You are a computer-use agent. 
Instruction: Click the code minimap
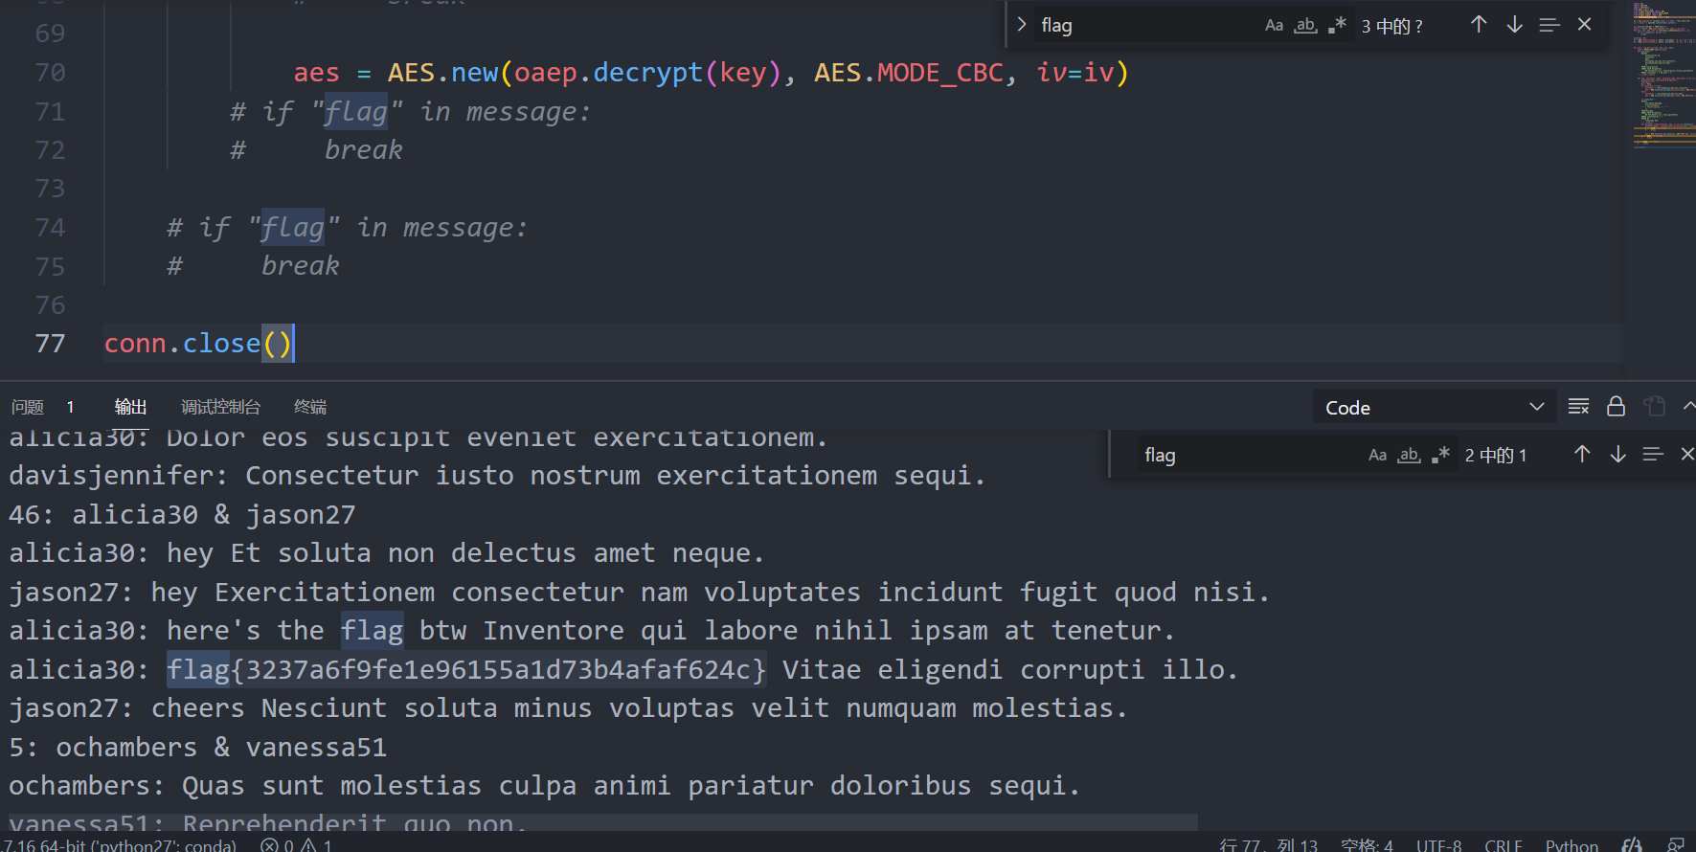click(x=1663, y=77)
